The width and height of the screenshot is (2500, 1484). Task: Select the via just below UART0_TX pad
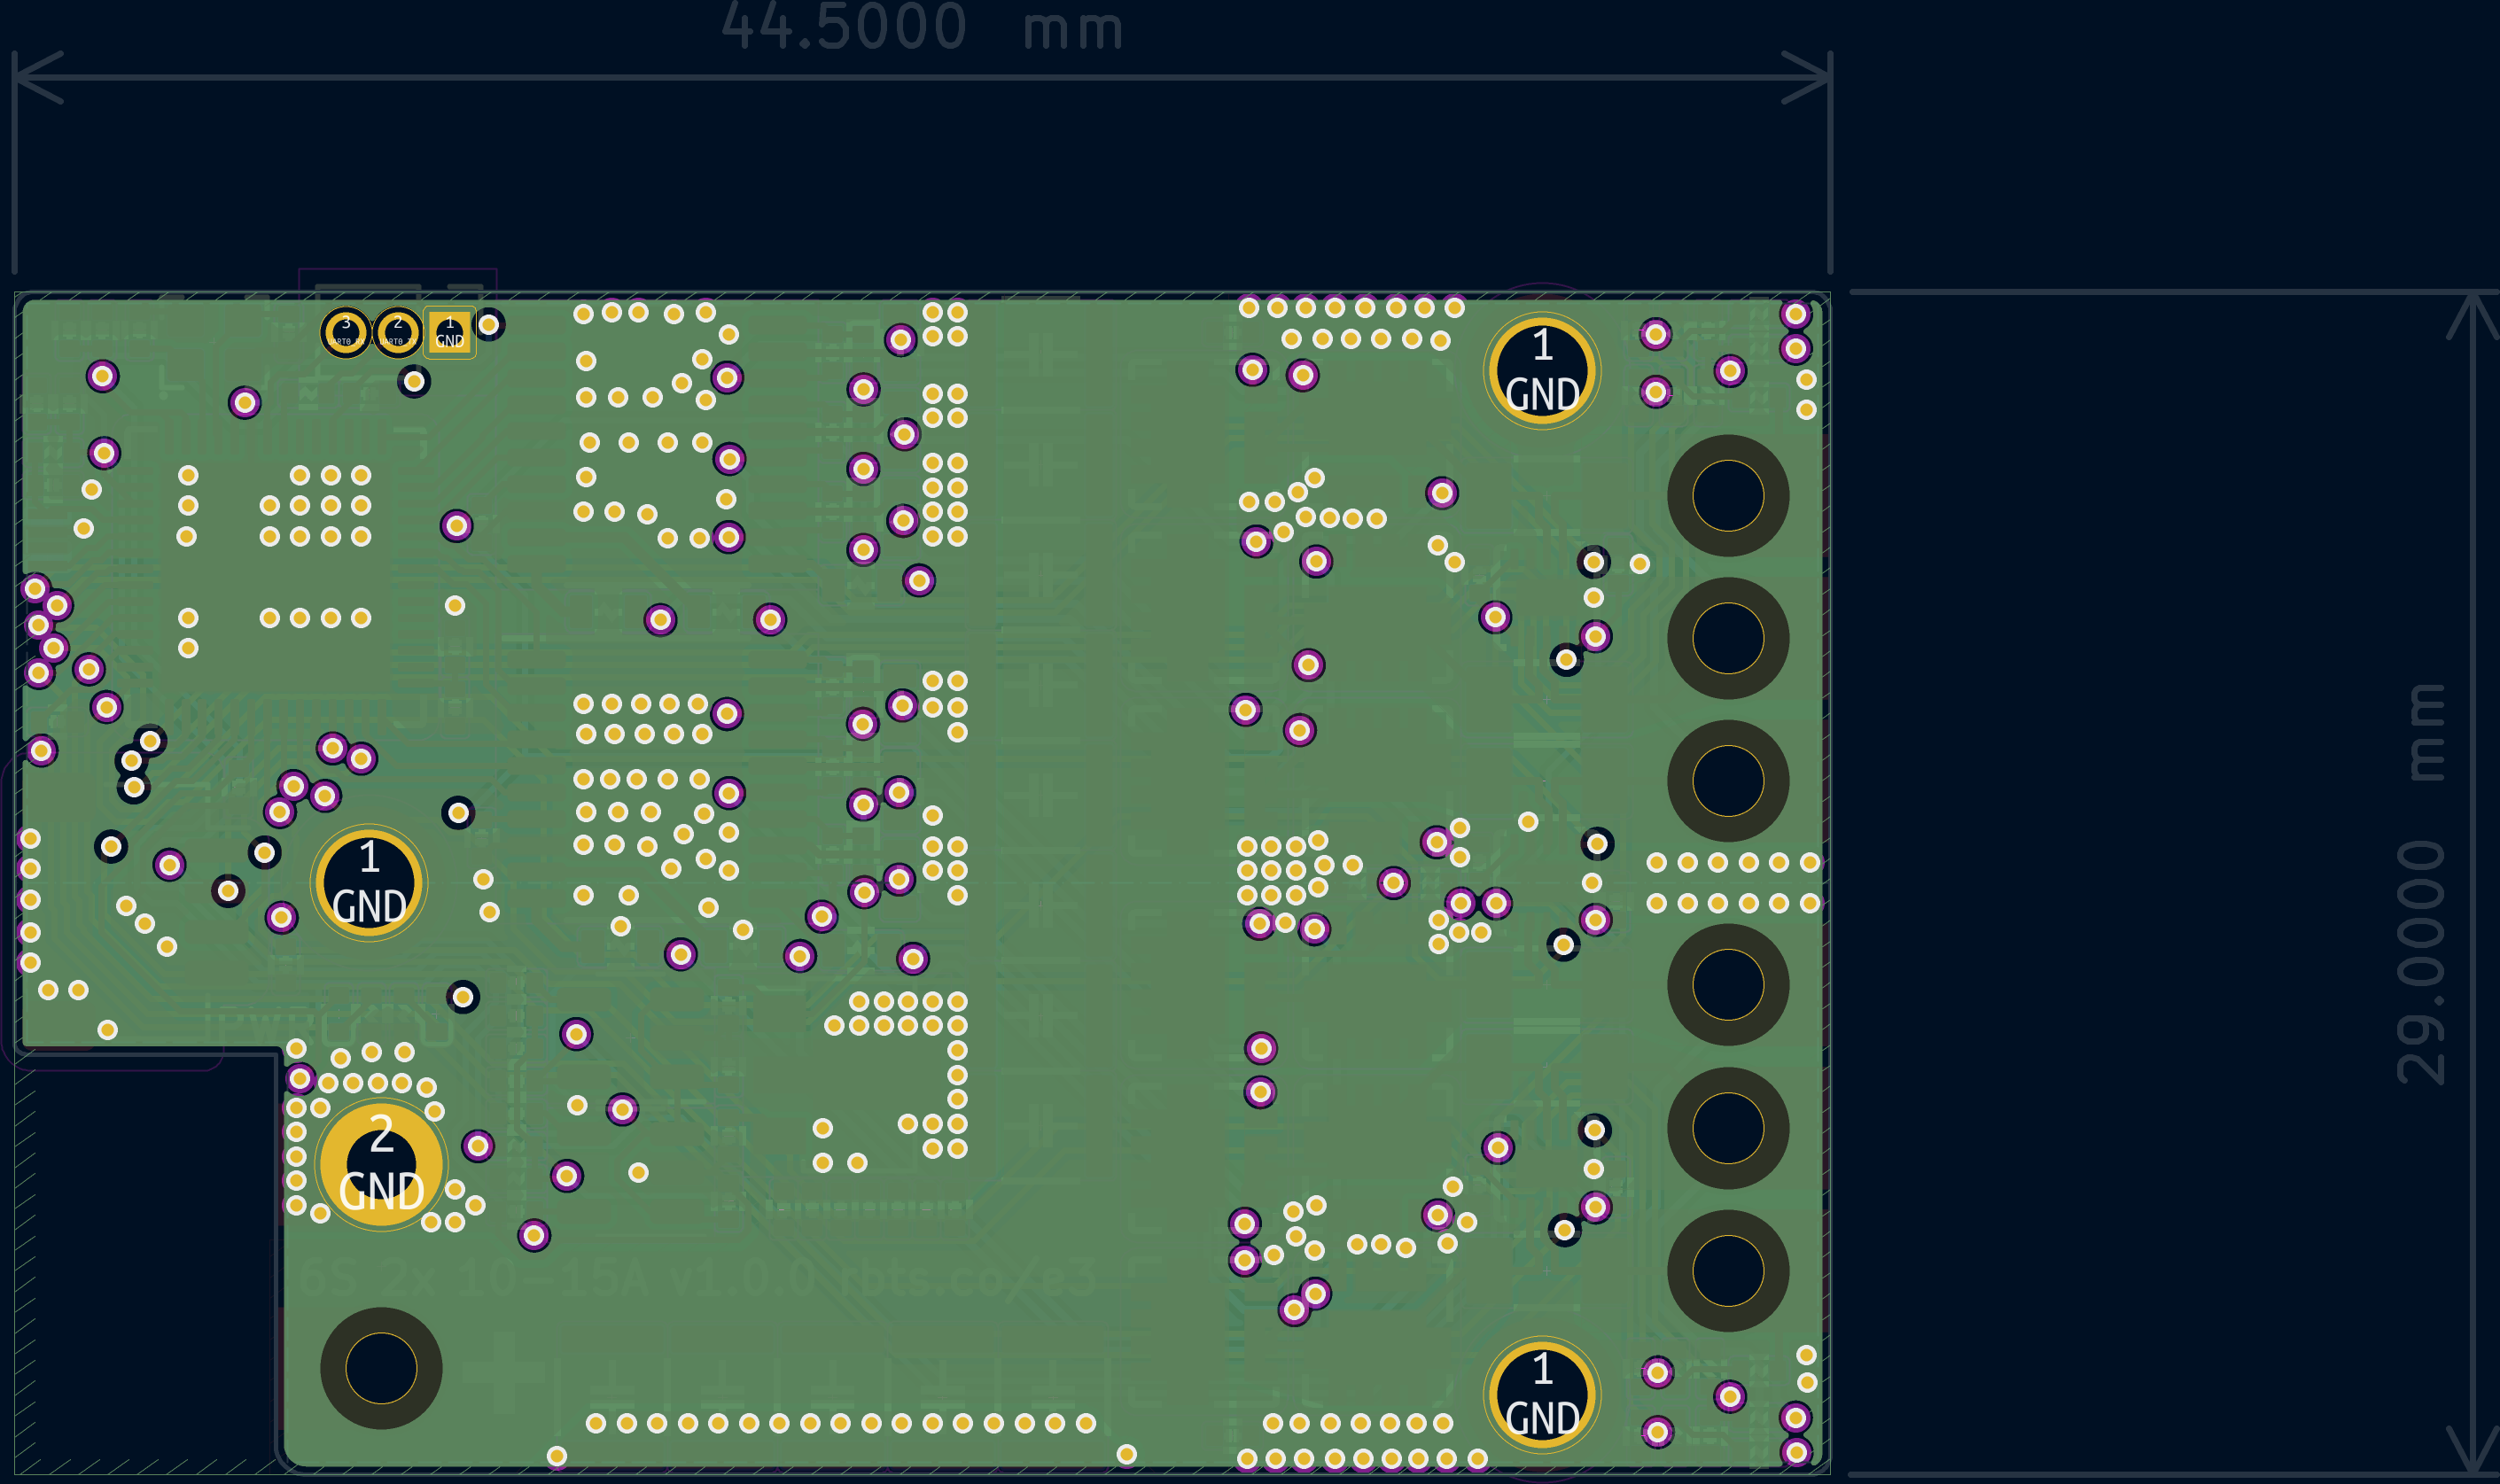[x=414, y=381]
